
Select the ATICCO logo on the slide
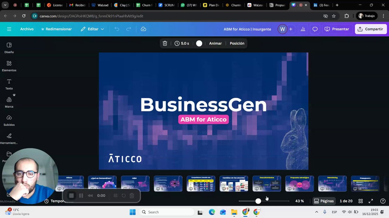[125, 158]
